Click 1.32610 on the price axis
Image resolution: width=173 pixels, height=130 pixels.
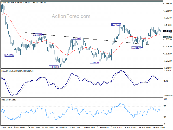(168, 47)
